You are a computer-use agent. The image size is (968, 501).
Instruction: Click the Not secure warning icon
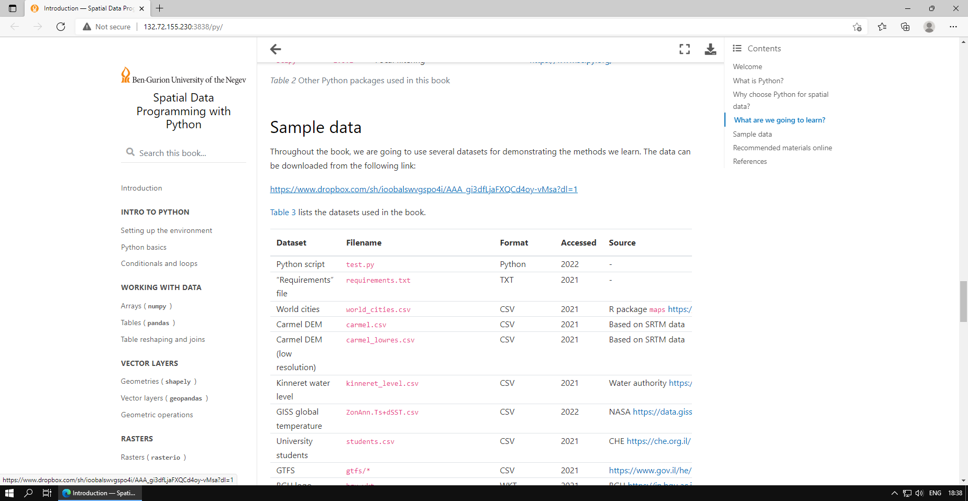point(87,27)
